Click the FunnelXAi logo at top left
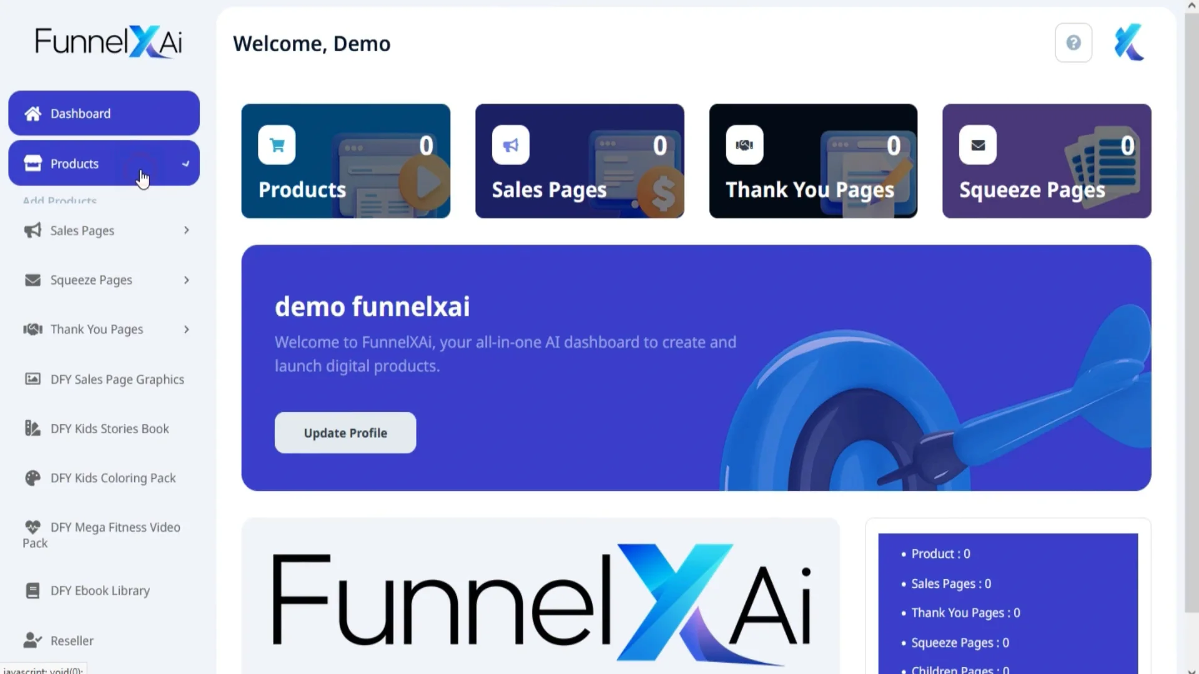 click(x=108, y=41)
